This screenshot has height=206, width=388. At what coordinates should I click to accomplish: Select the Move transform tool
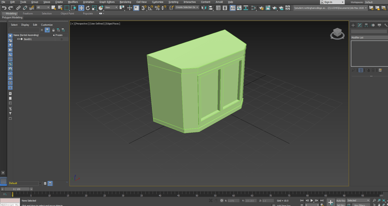point(81,8)
